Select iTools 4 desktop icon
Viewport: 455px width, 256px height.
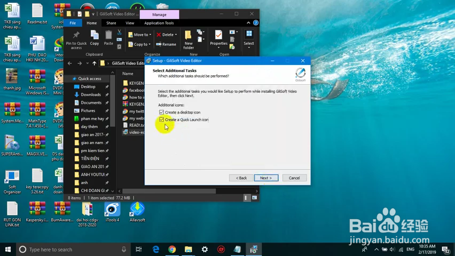[112, 212]
